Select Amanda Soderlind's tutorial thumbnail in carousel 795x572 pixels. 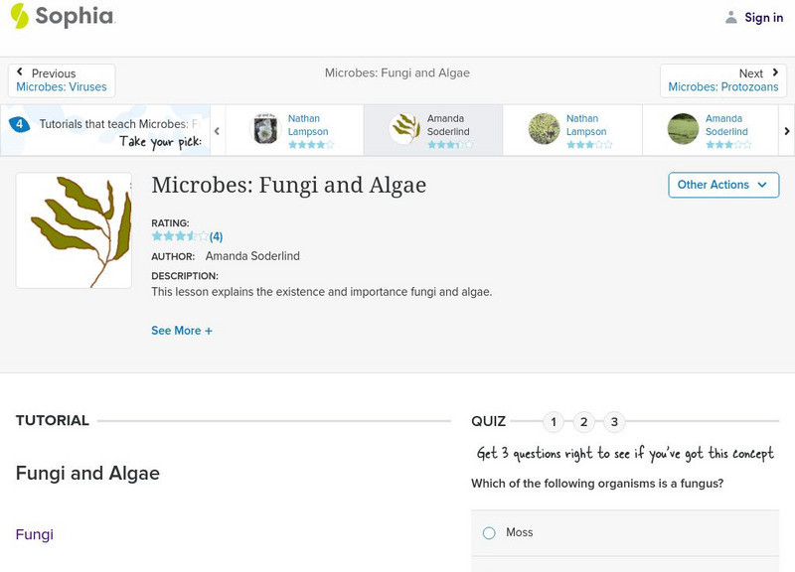tap(405, 129)
